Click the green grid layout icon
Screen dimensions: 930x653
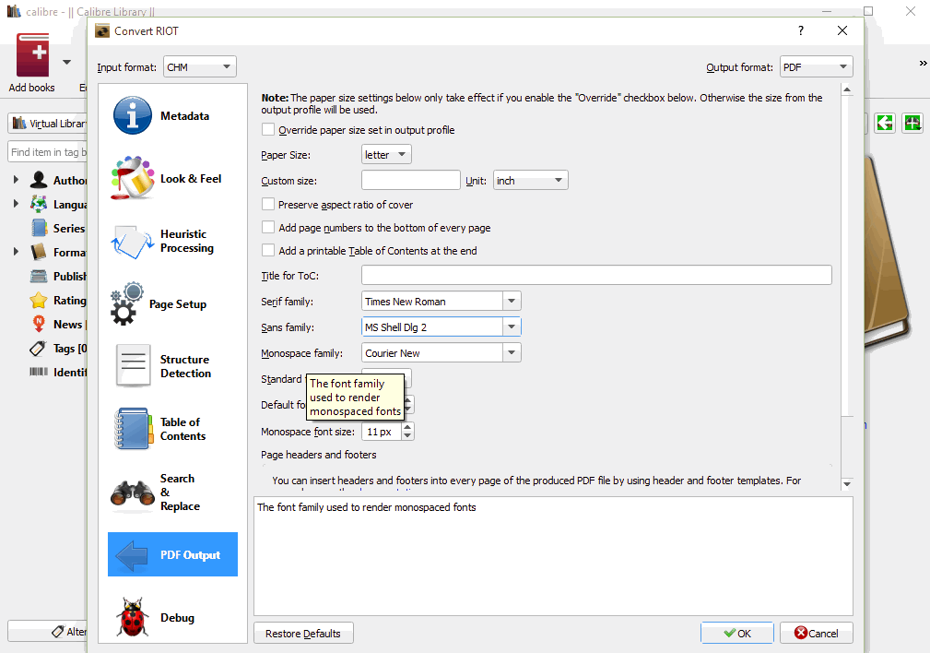(912, 123)
